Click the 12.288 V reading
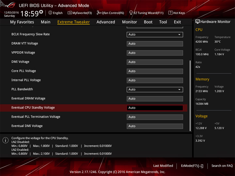This screenshot has height=176, width=235. coord(201,128)
